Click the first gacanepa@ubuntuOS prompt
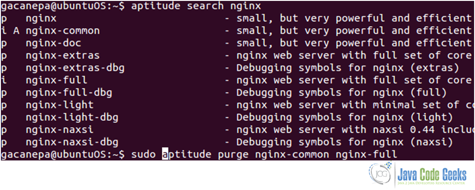Screen dimensions: 475x190 coord(63,6)
